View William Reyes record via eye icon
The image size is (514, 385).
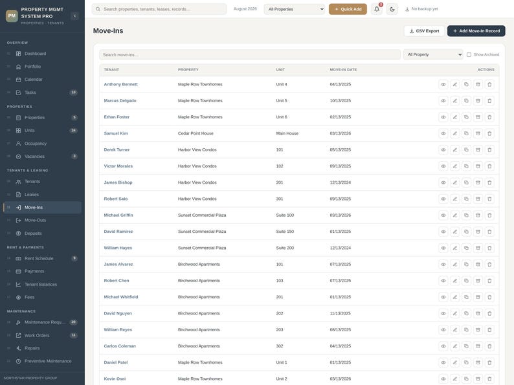point(443,330)
